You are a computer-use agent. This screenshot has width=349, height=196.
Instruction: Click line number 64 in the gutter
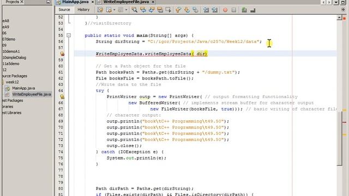61,91
